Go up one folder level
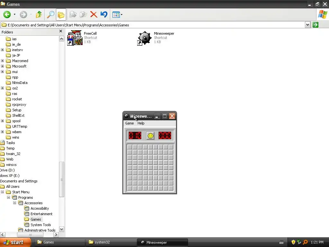 tap(39, 14)
